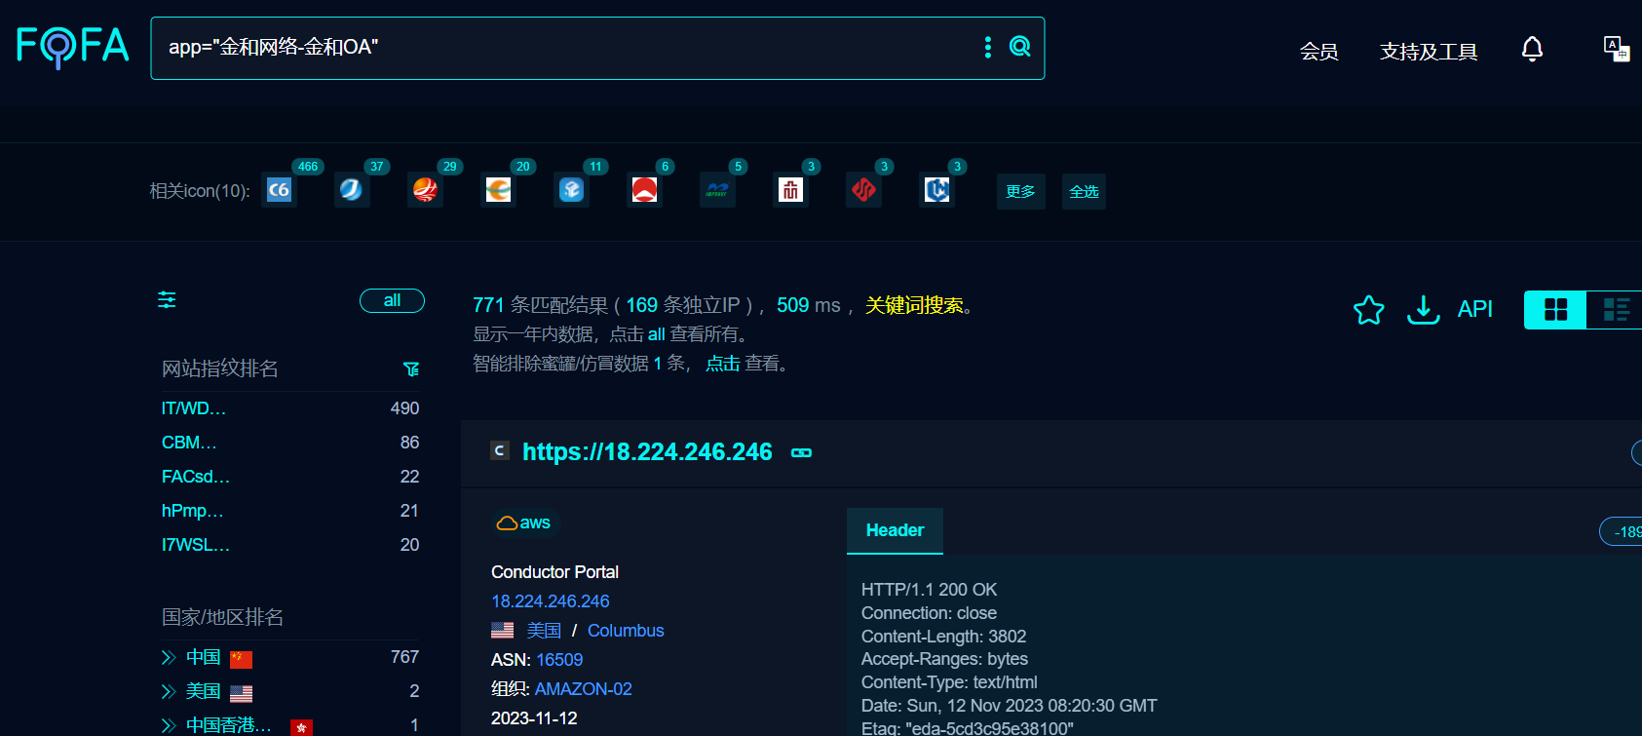Click the 关键词搜索 keyword search link
This screenshot has height=736, width=1642.
(914, 305)
